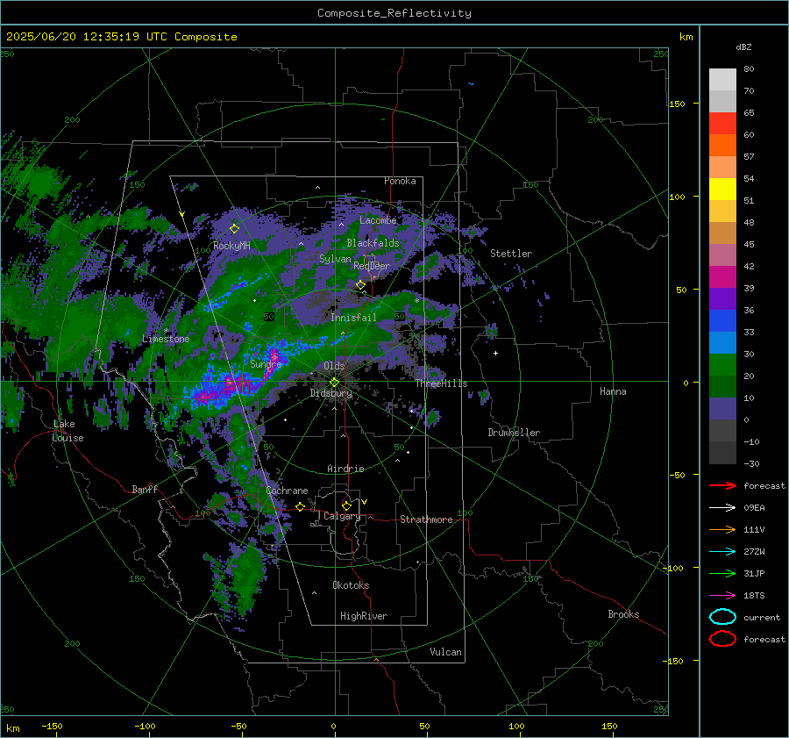Click the yellow radar-site diamond at Didsbury
789x738 pixels.
click(x=334, y=383)
